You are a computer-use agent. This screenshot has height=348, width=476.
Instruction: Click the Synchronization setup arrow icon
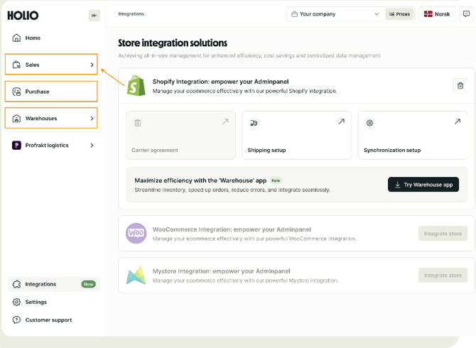click(x=457, y=122)
